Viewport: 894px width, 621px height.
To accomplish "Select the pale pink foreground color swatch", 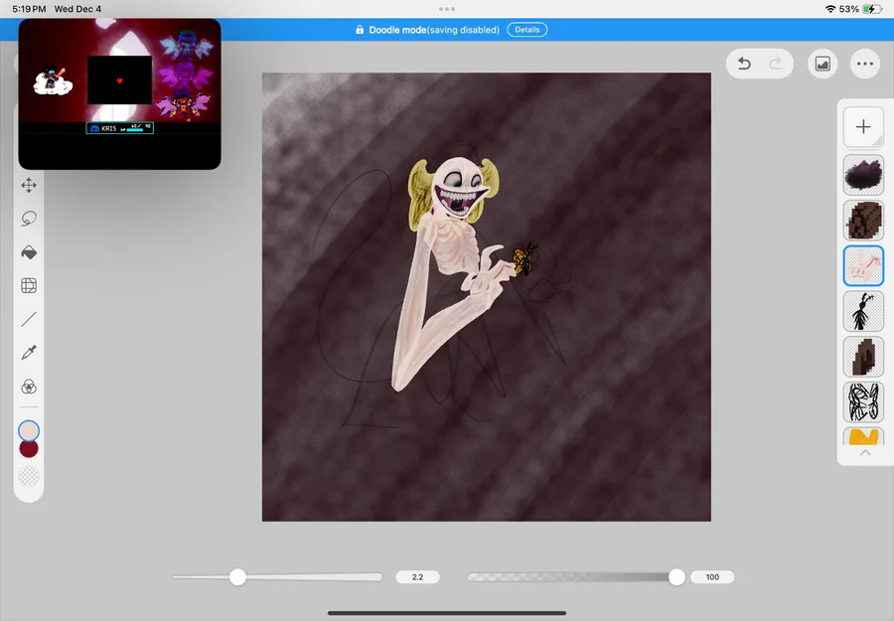I will click(29, 430).
